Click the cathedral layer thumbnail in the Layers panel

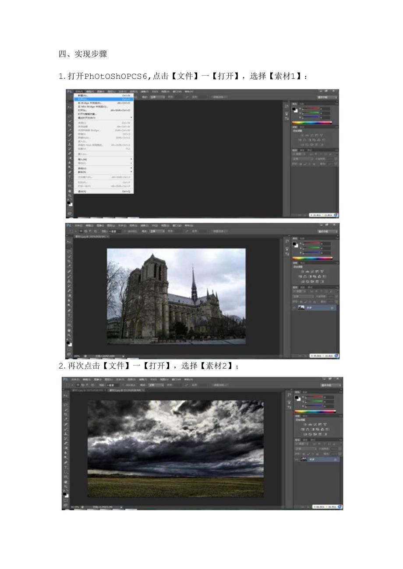[301, 308]
